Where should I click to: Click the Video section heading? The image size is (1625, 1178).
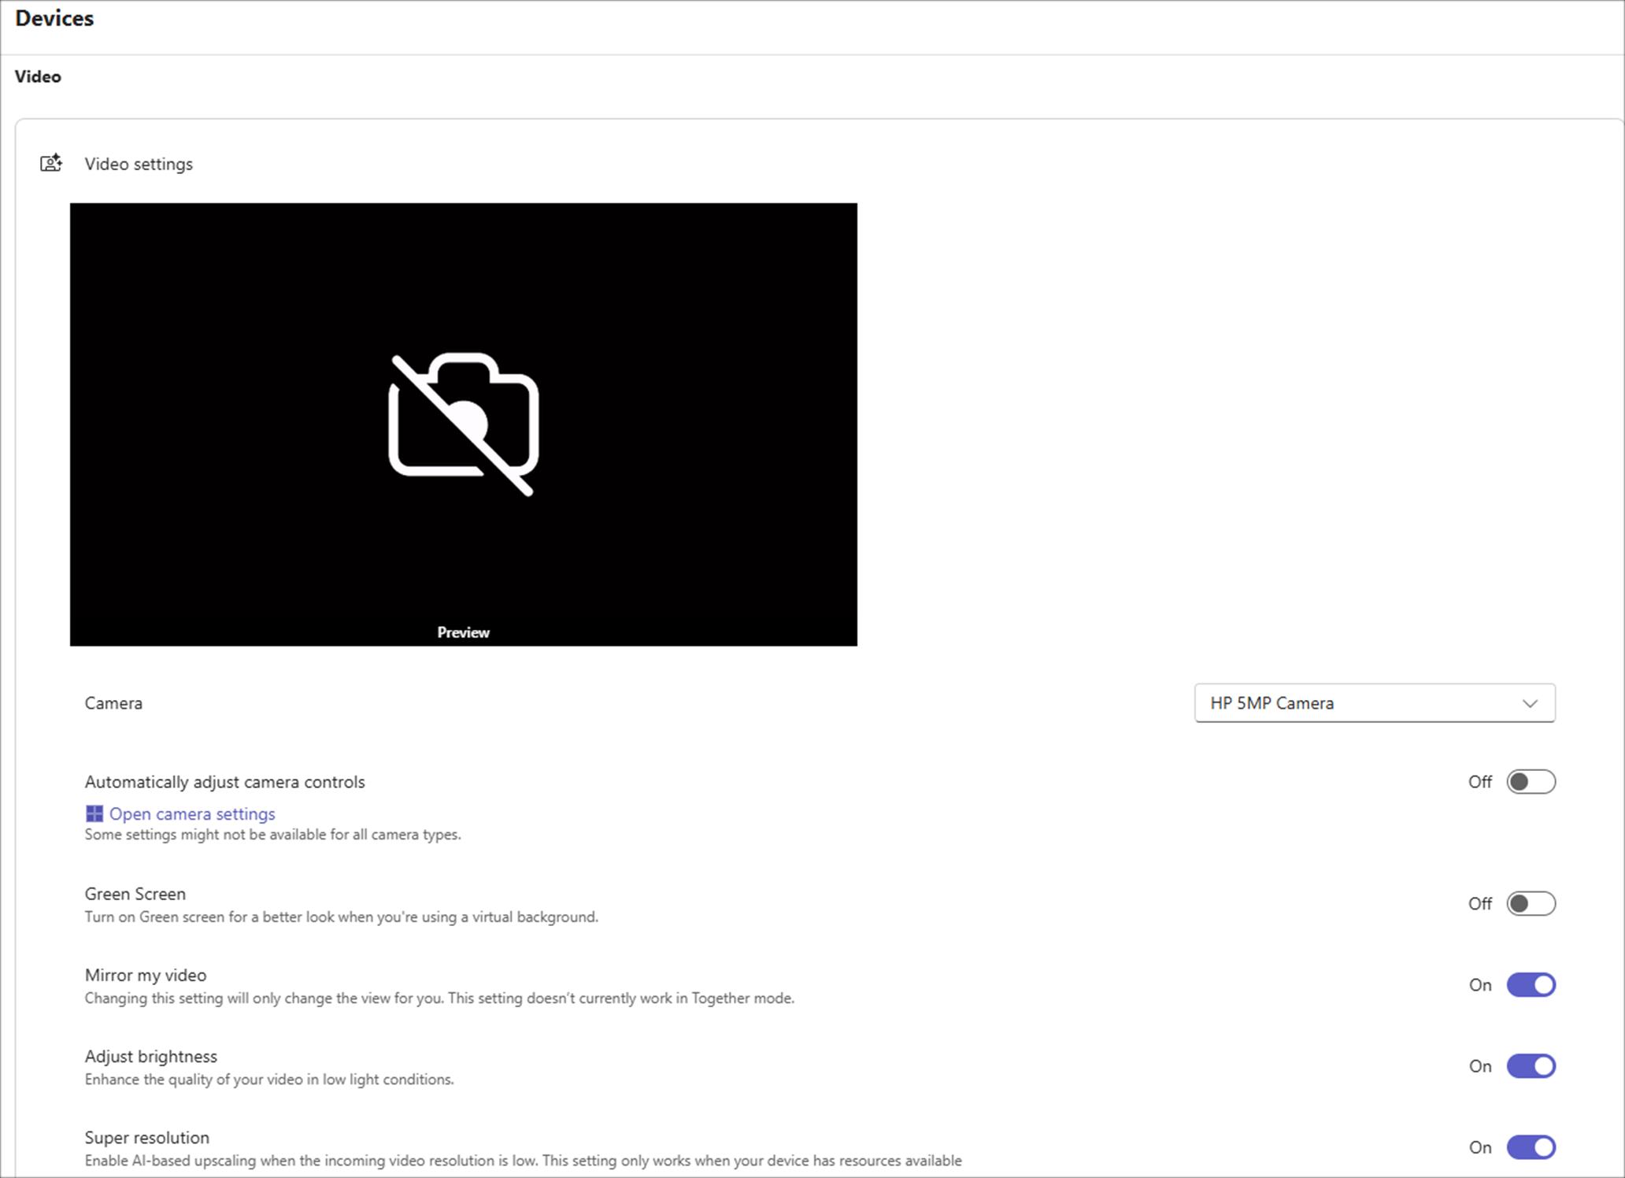point(38,76)
